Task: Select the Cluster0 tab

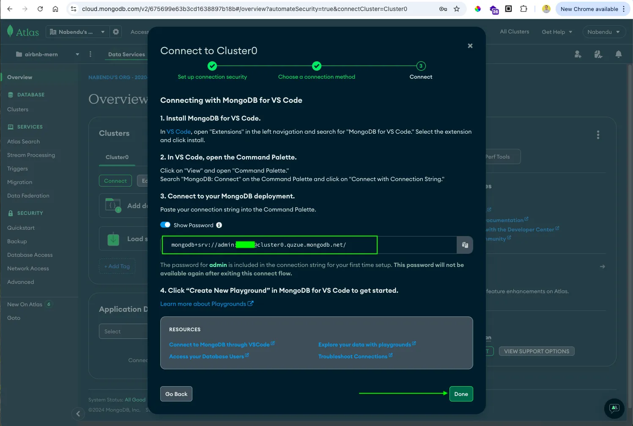Action: click(117, 157)
